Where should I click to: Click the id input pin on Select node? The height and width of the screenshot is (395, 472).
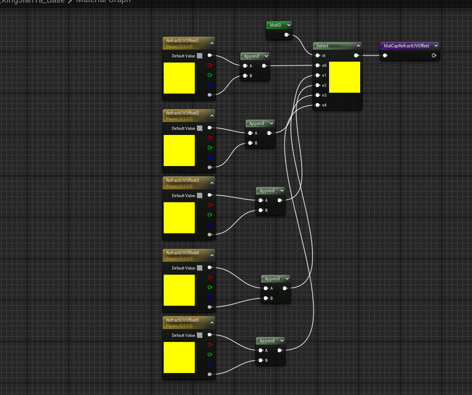click(x=317, y=56)
